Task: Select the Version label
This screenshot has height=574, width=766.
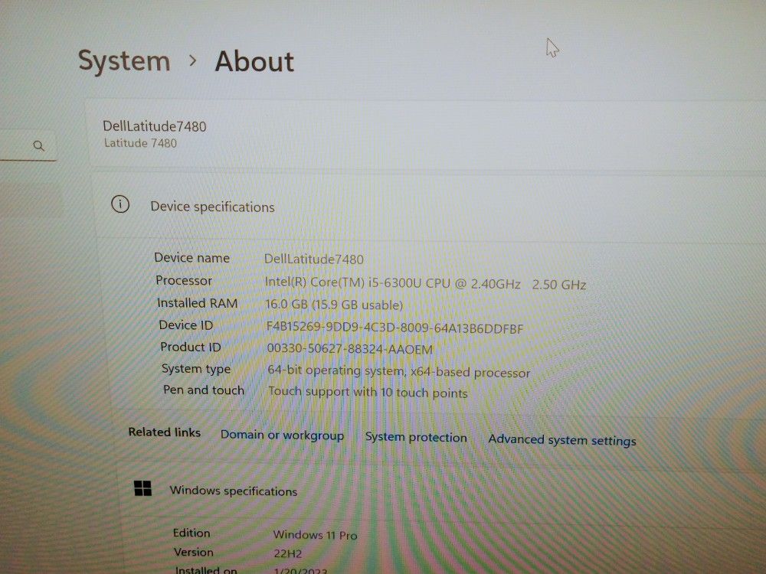Action: [194, 553]
